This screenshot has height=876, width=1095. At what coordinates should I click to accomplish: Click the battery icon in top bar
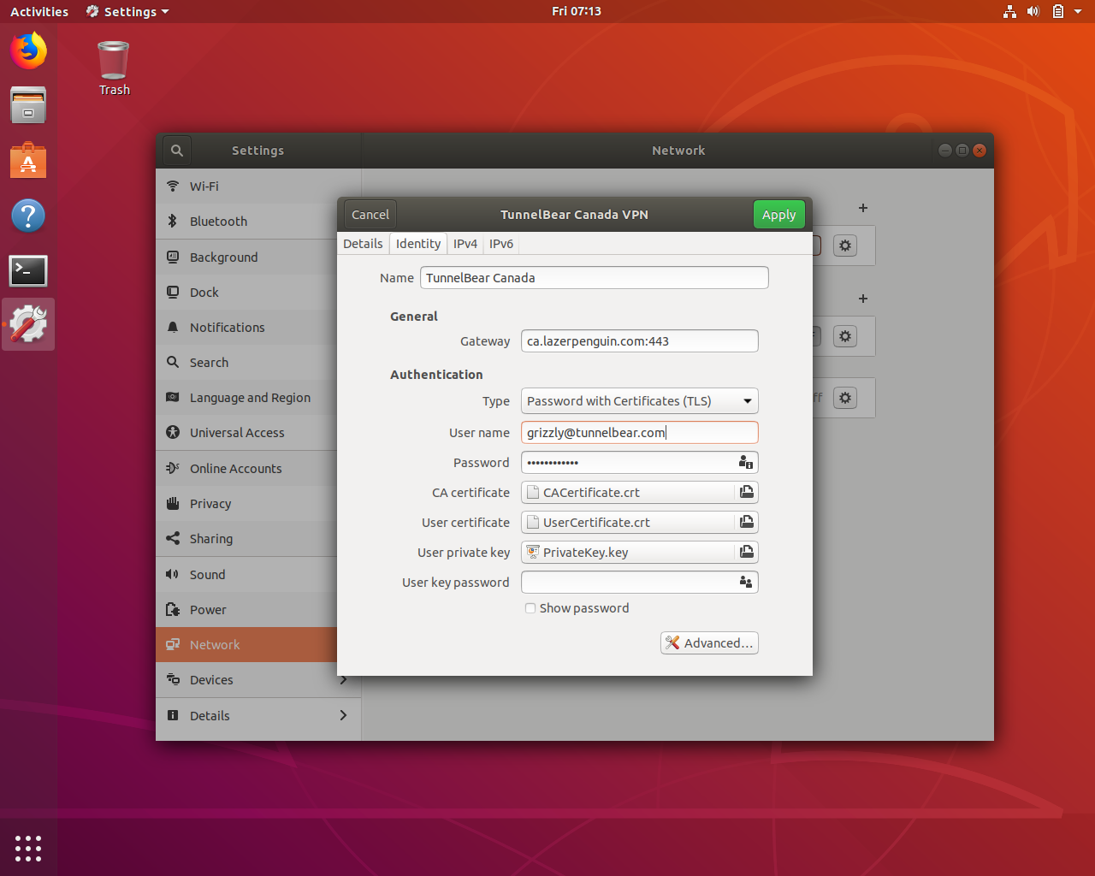[x=1058, y=11]
